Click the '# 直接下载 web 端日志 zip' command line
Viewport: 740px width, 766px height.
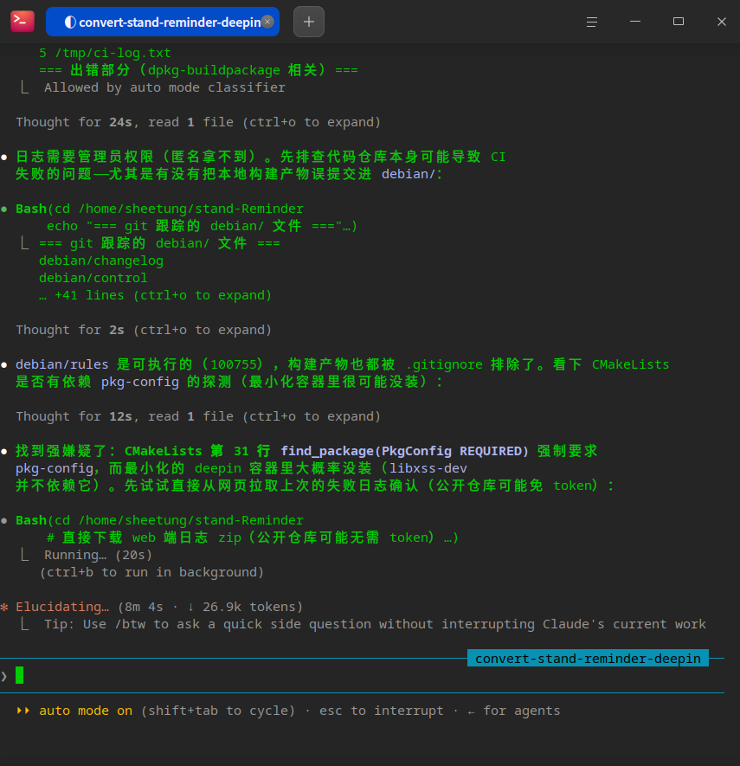[253, 537]
